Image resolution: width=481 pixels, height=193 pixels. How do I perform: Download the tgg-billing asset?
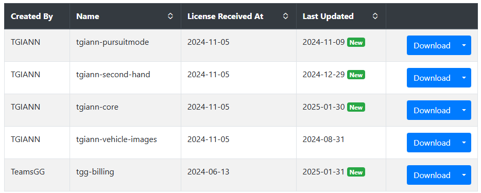[x=432, y=175]
